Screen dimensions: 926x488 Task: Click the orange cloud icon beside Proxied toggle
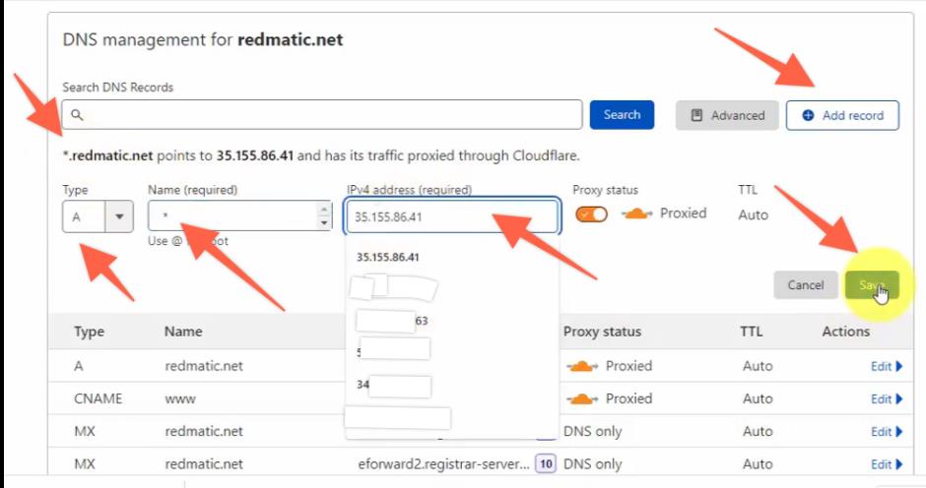pos(636,213)
